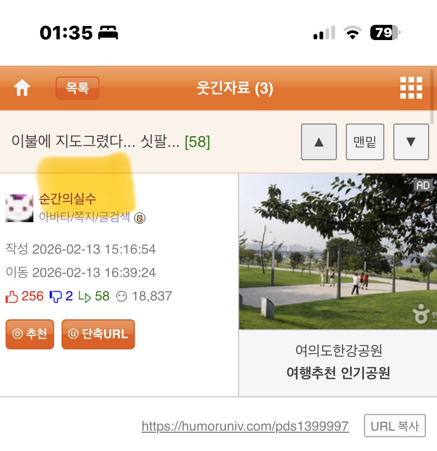Image resolution: width=437 pixels, height=451 pixels.
Task: Open the grid menu icon
Action: (x=411, y=88)
